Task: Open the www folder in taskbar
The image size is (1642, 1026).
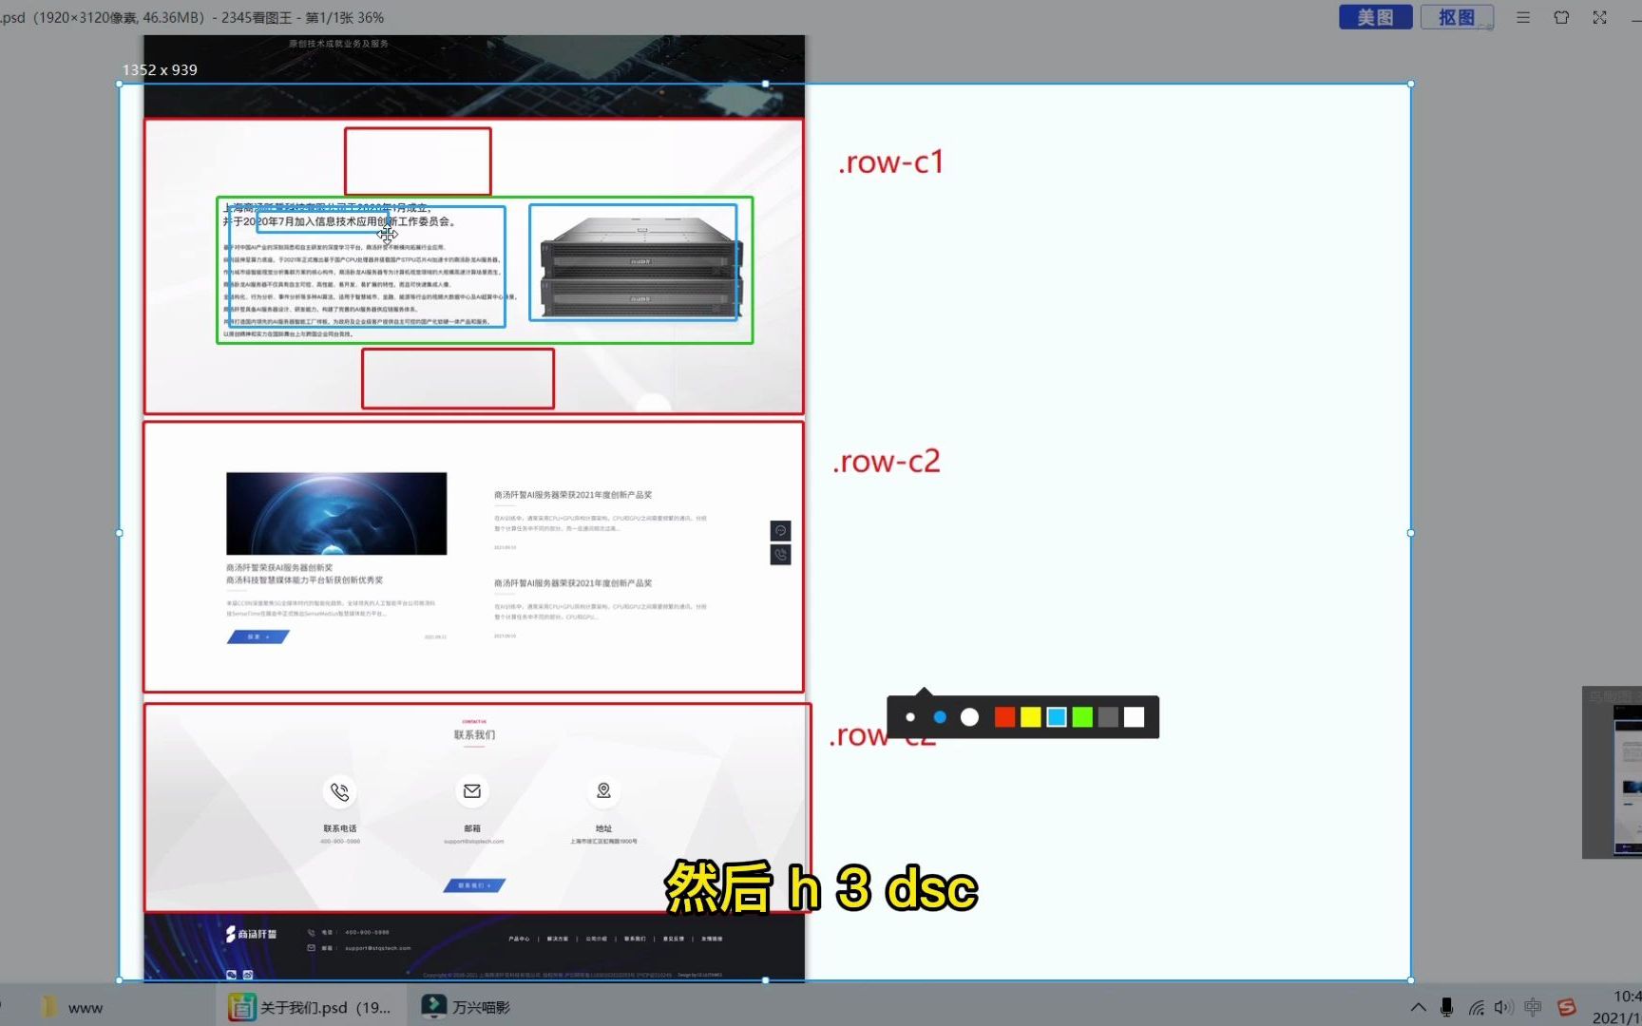Action: [71, 1007]
